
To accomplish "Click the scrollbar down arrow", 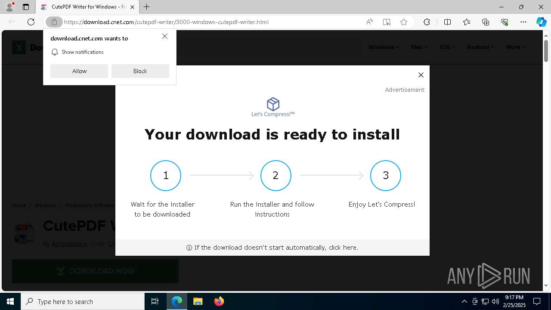I will 546,285.
